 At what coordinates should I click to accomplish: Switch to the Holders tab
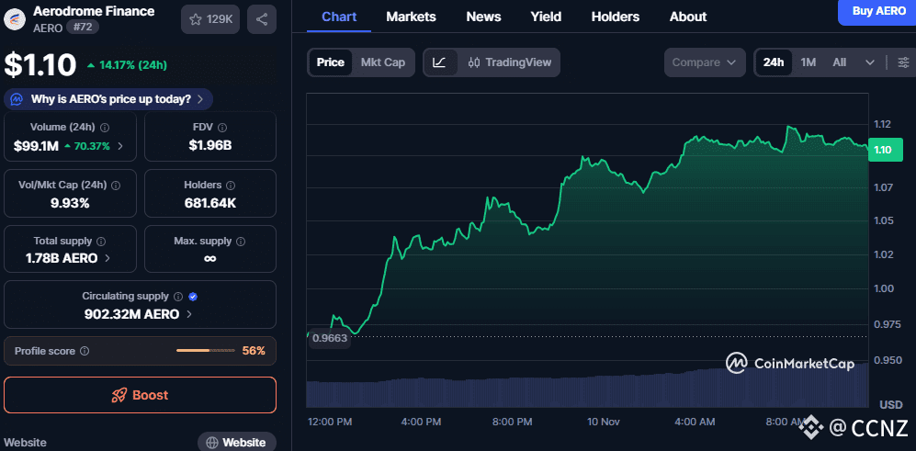coord(616,17)
